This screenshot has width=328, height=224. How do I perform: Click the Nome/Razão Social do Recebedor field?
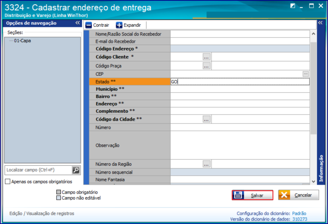coord(240,34)
